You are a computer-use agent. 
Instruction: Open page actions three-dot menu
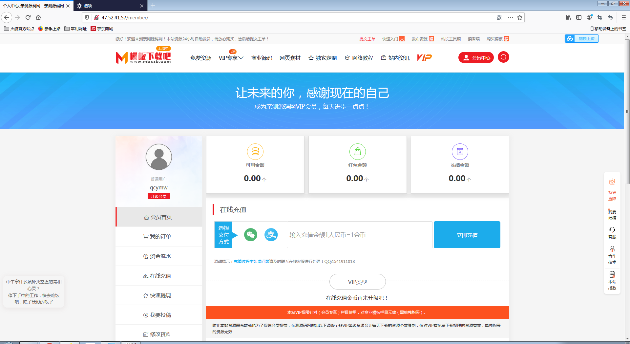510,17
